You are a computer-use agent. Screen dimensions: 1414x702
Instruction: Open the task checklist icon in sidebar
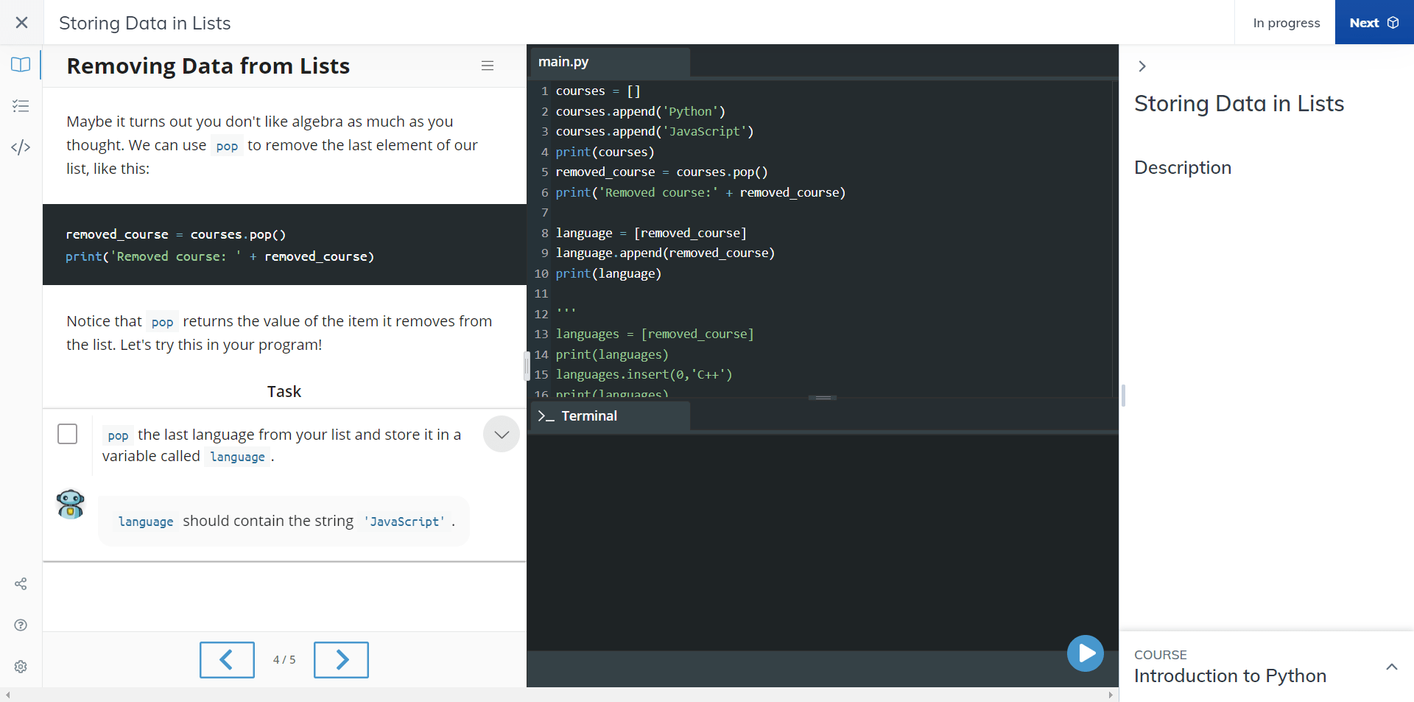(x=21, y=106)
